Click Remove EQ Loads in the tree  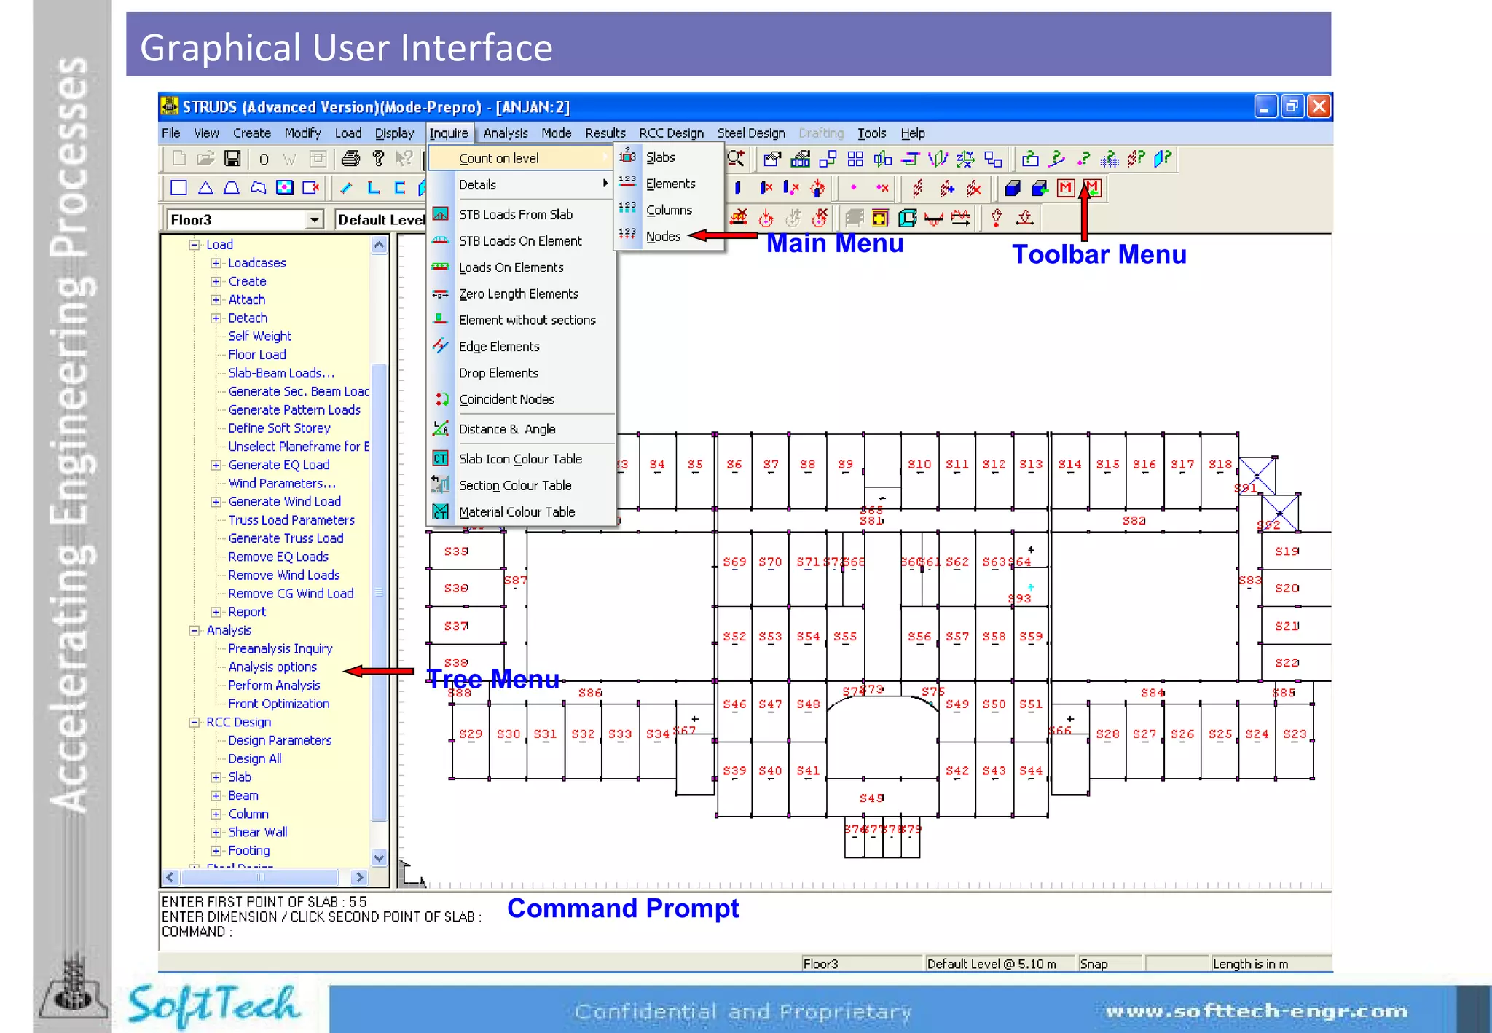(278, 557)
